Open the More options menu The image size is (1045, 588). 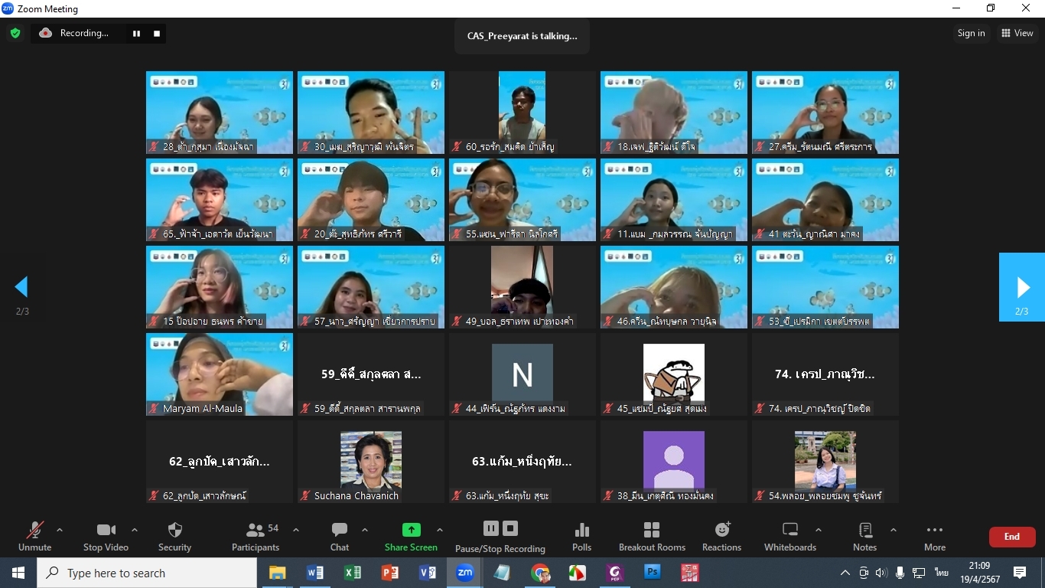(x=934, y=537)
